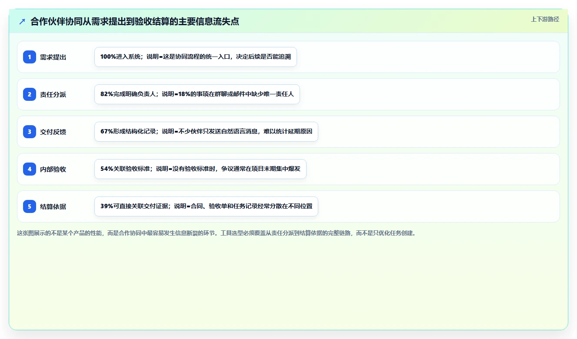The image size is (577, 339).
Task: Click the 内部验收 step label
Action: coord(53,169)
